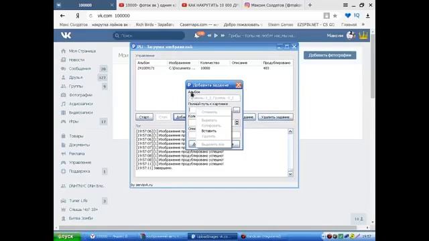The image size is (429, 241).
Task: Click the crown icon in VK header
Action: pyautogui.click(x=363, y=35)
